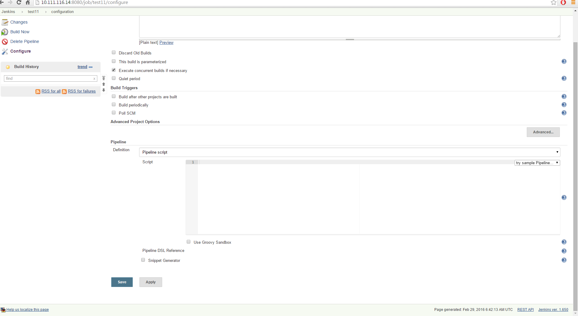The width and height of the screenshot is (578, 316).
Task: Click RSS feed icon for all builds
Action: tap(38, 92)
